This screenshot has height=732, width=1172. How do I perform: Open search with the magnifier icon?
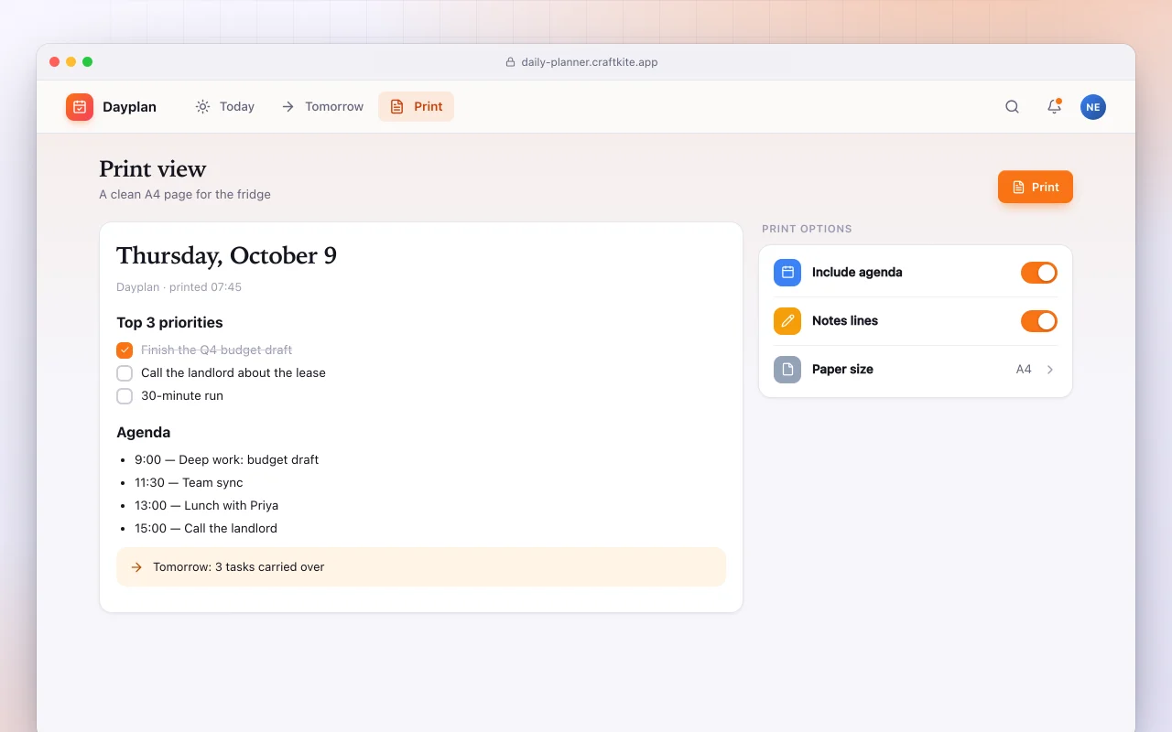pyautogui.click(x=1012, y=107)
